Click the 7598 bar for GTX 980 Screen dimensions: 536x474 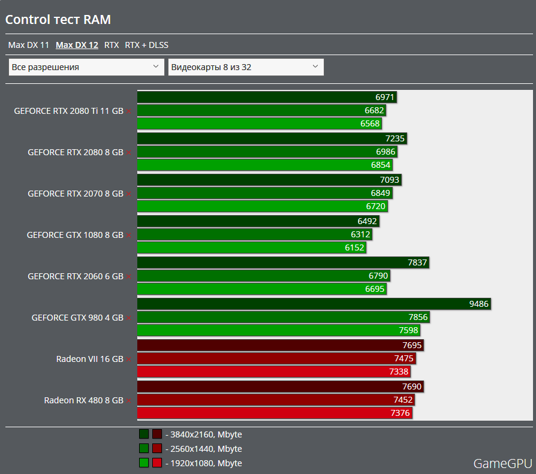coord(279,330)
